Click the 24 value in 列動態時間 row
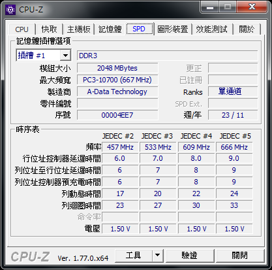Screen dimensions: 272x270 (234, 194)
